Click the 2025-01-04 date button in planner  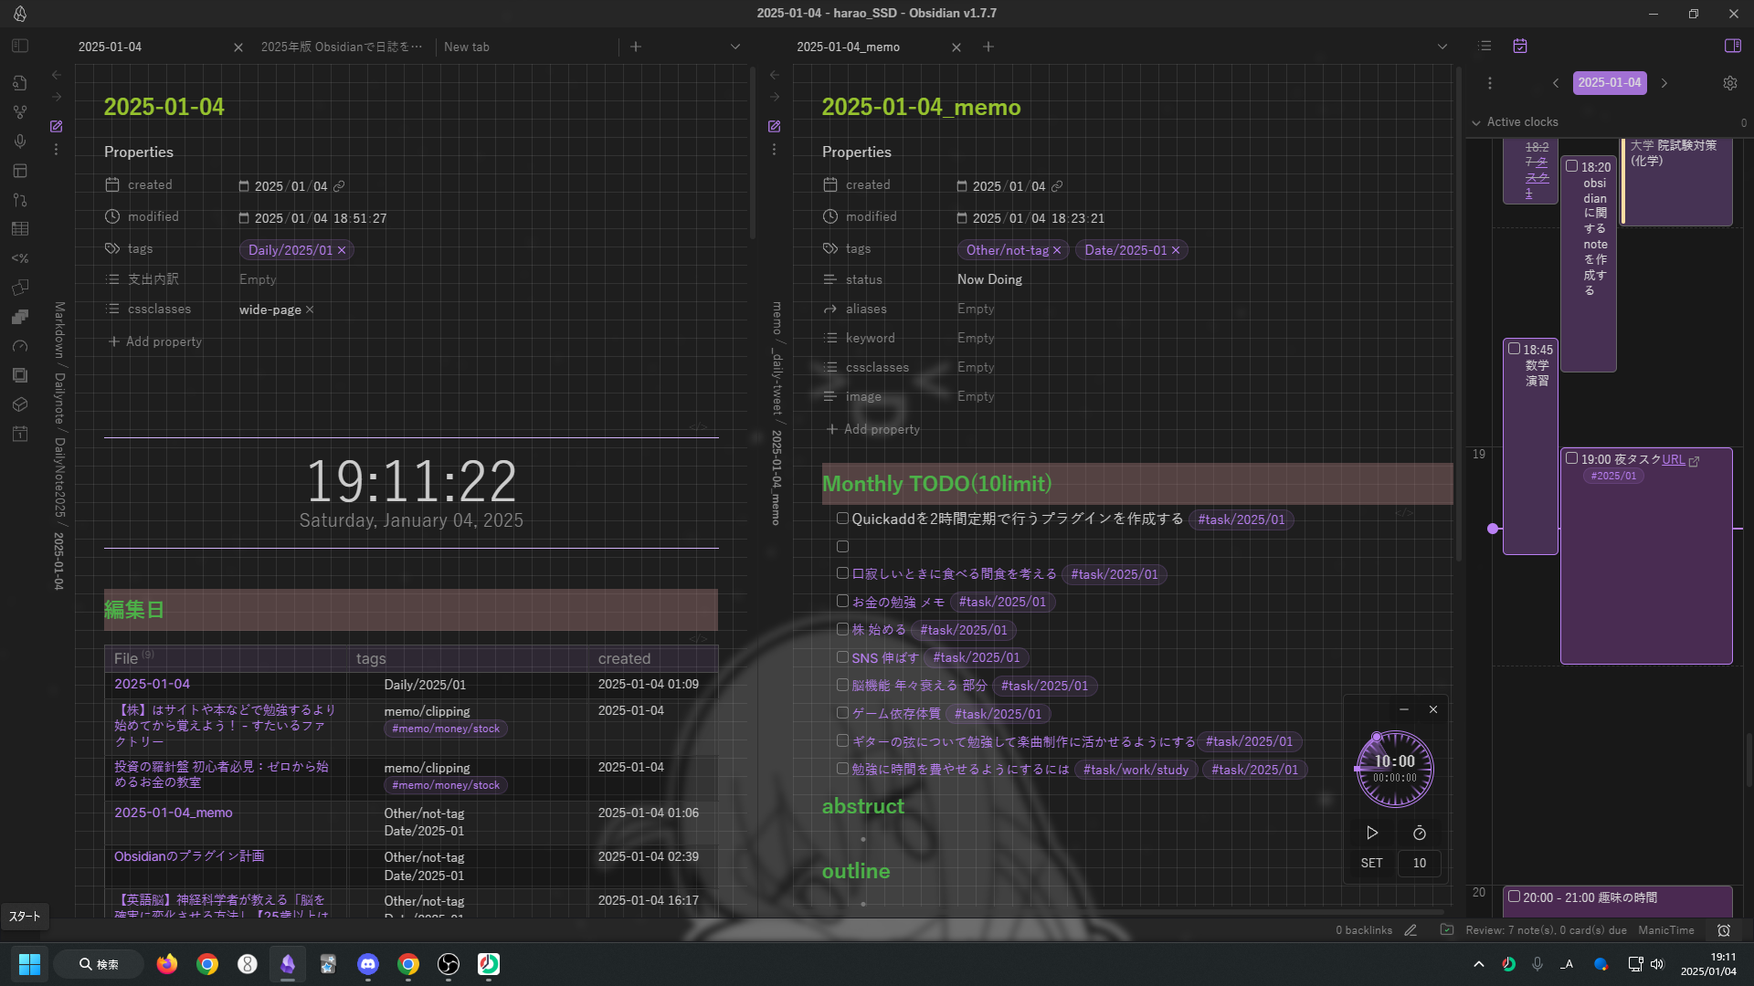[1610, 83]
